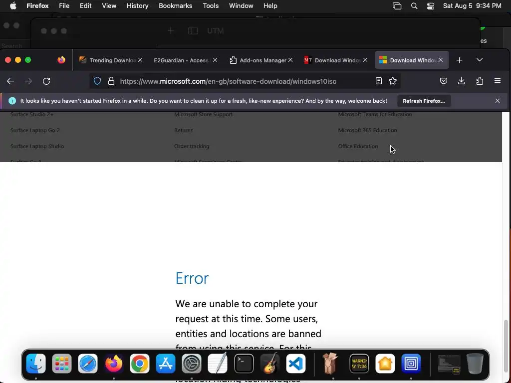Open the Edit menu in the menu bar
Image resolution: width=511 pixels, height=383 pixels.
click(x=86, y=6)
